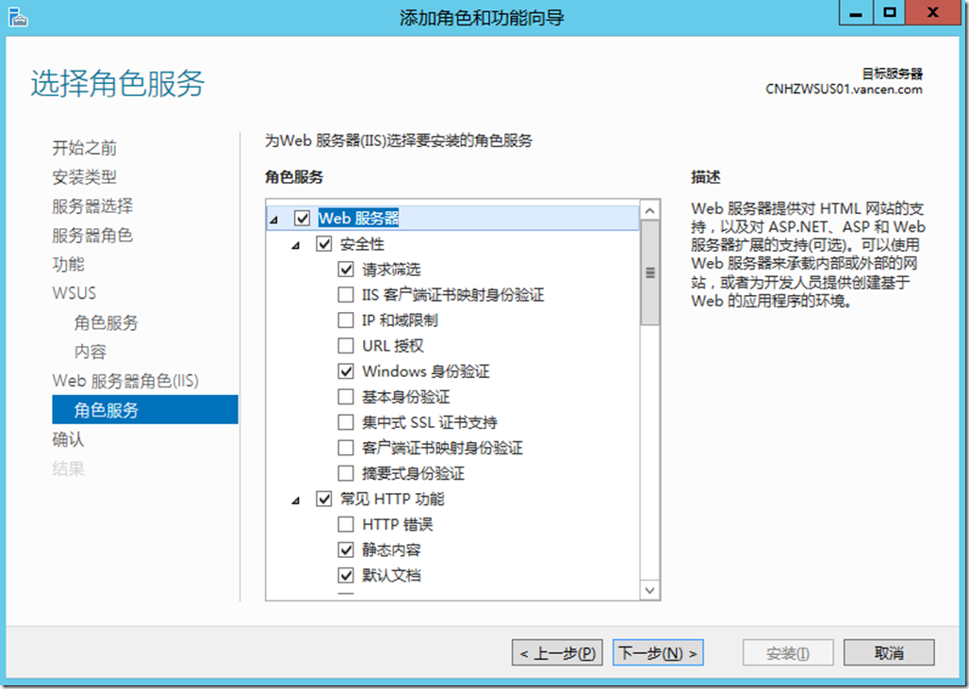The height and width of the screenshot is (689, 969).
Task: Collapse the Web 服务器 tree node
Action: 274,220
